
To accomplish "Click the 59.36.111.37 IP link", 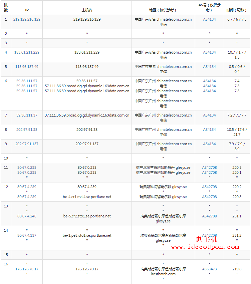I will [x=27, y=115].
